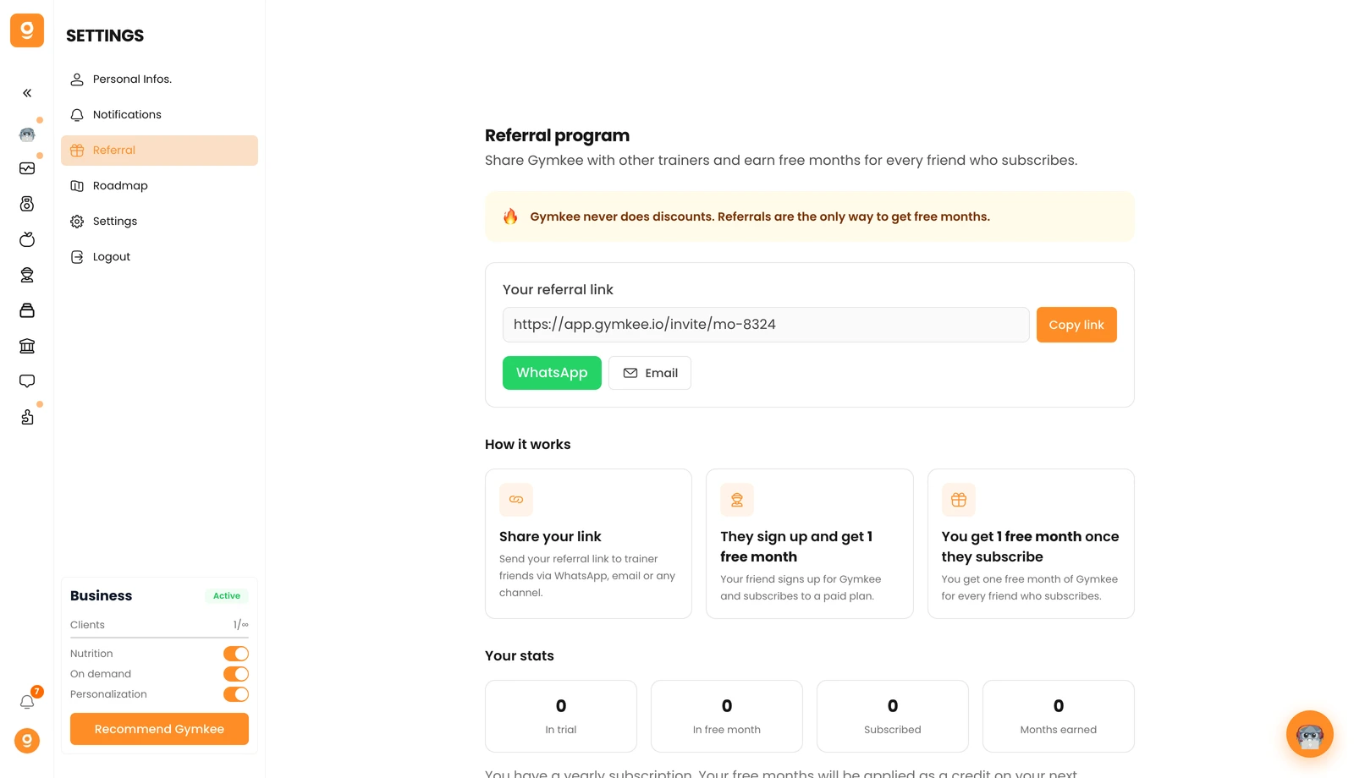Toggle the On demand switch
Viewport: 1354px width, 778px height.
236,674
